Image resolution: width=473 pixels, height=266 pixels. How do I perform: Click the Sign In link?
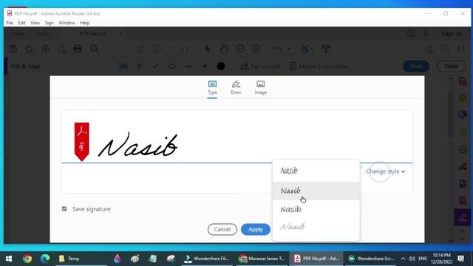[452, 33]
